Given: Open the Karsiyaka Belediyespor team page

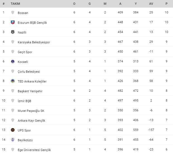Looking at the screenshot, I should tap(34, 42).
